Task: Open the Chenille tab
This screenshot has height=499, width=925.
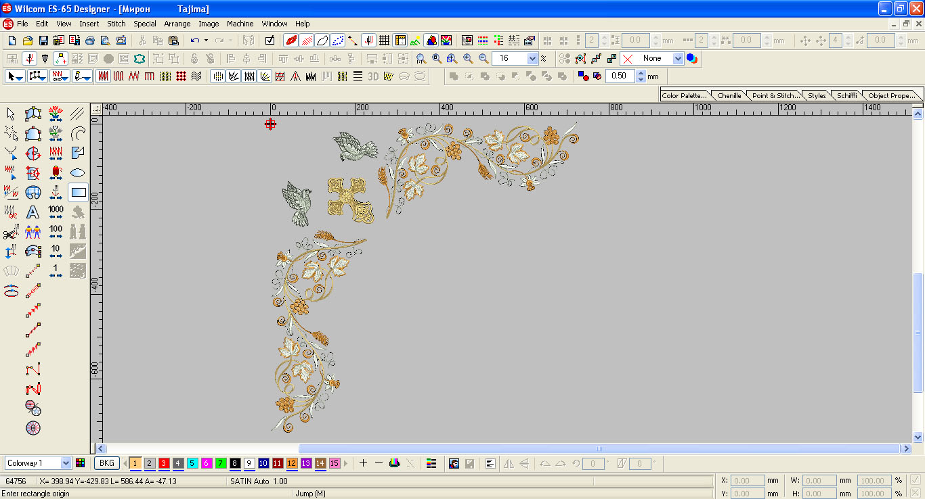Action: (729, 95)
